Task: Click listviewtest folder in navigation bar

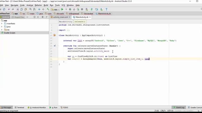Action: (x=87, y=13)
